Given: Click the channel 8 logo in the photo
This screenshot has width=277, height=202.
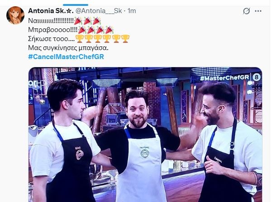Looking at the screenshot, I should 256,77.
